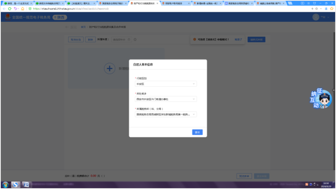Switch to the 财产和行为税税源采集 browser tab
This screenshot has height=189, width=336.
(146, 3)
